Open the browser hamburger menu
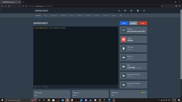This screenshot has height=102, width=182. [x=180, y=6]
